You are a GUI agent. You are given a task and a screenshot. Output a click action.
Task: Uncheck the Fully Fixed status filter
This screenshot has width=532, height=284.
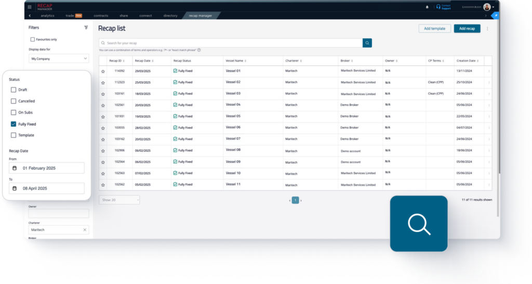[x=14, y=124]
